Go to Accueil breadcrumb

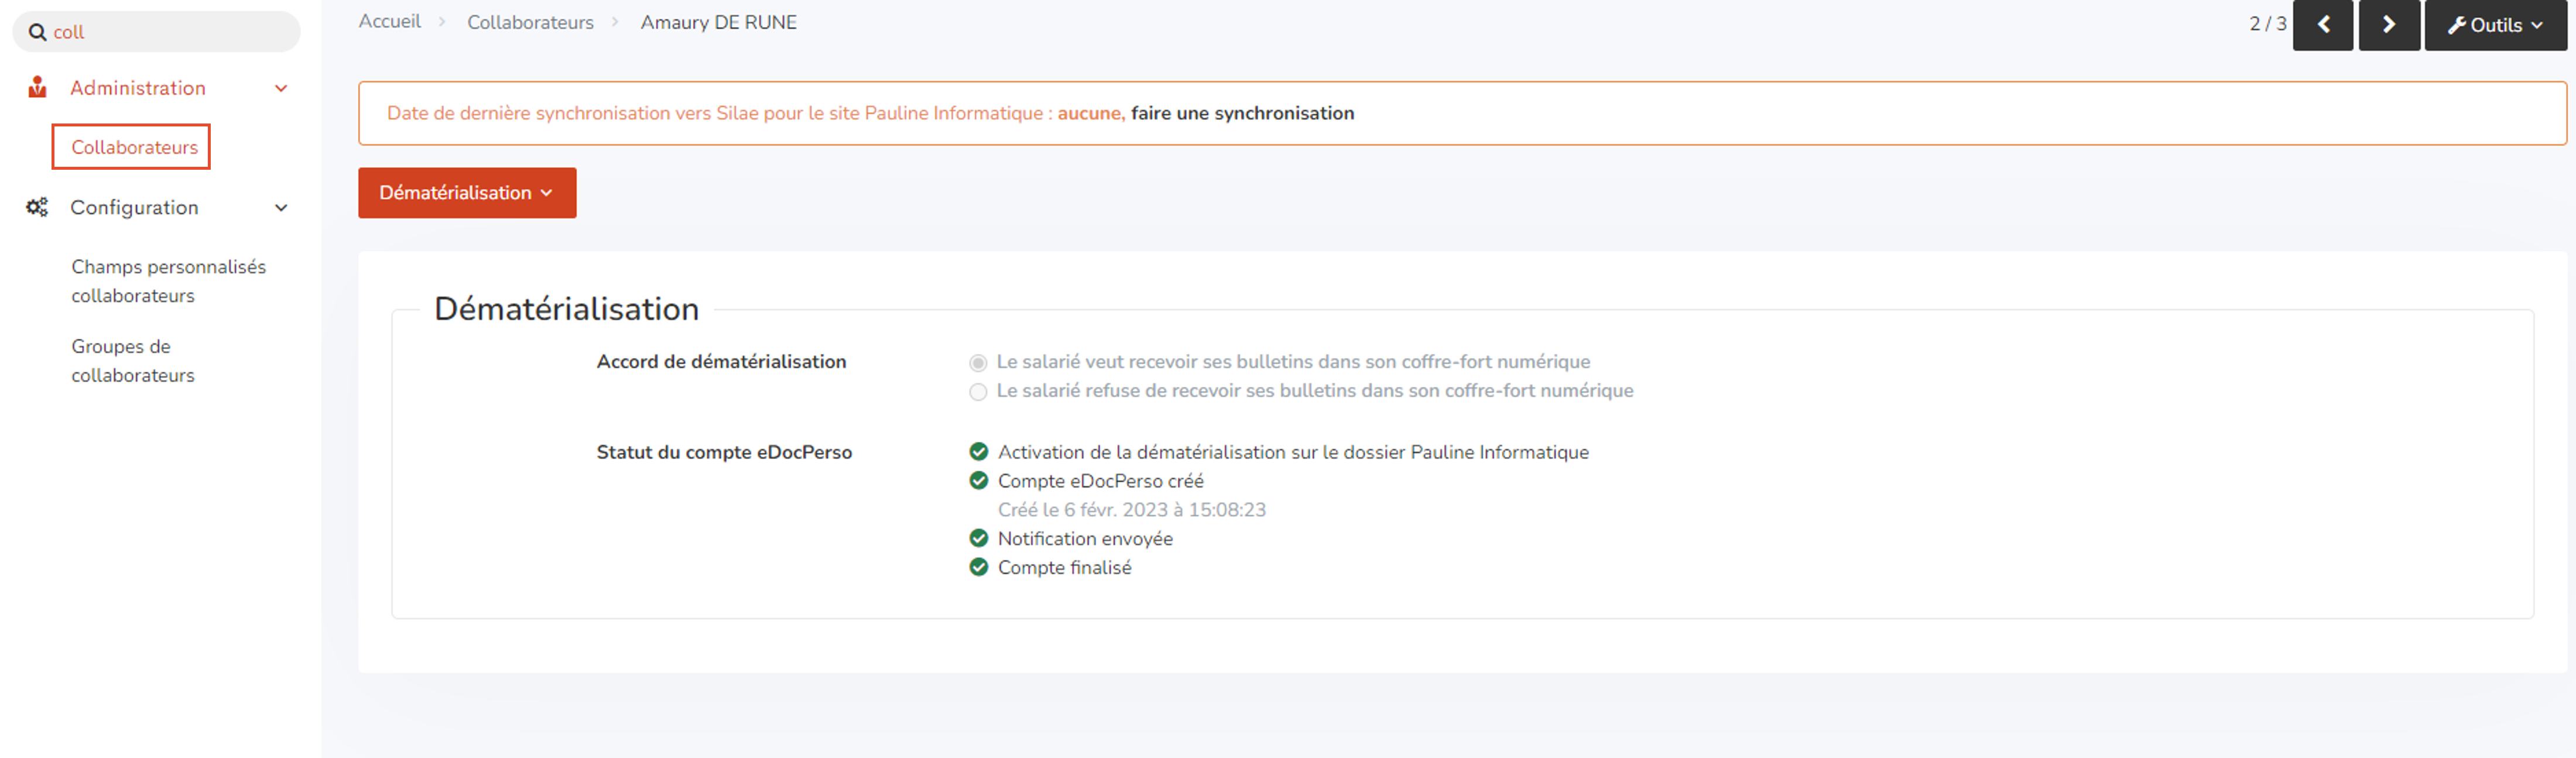pos(389,22)
